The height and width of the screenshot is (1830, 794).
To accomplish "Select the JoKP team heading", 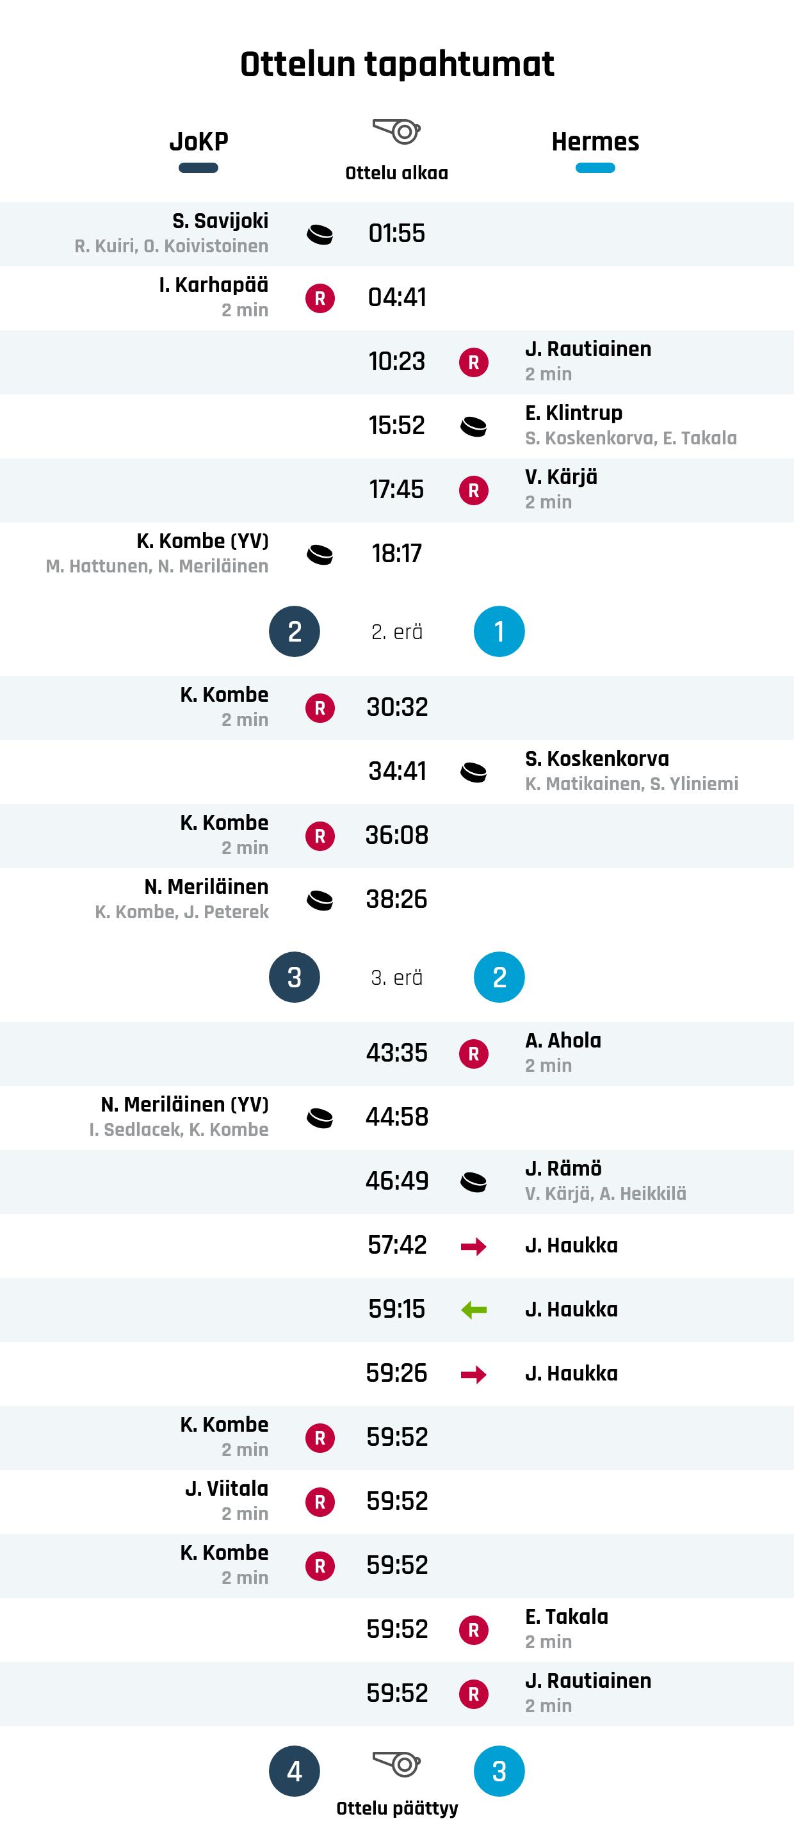I will pyautogui.click(x=199, y=142).
